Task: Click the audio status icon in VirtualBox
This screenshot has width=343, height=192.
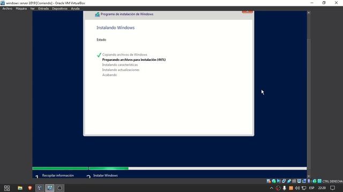Action: 279,181
